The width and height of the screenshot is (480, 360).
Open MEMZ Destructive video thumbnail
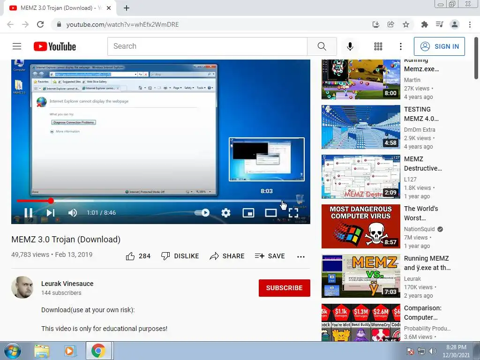(x=360, y=177)
